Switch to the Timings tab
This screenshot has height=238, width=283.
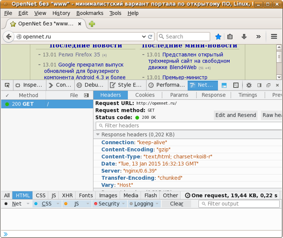(247, 95)
